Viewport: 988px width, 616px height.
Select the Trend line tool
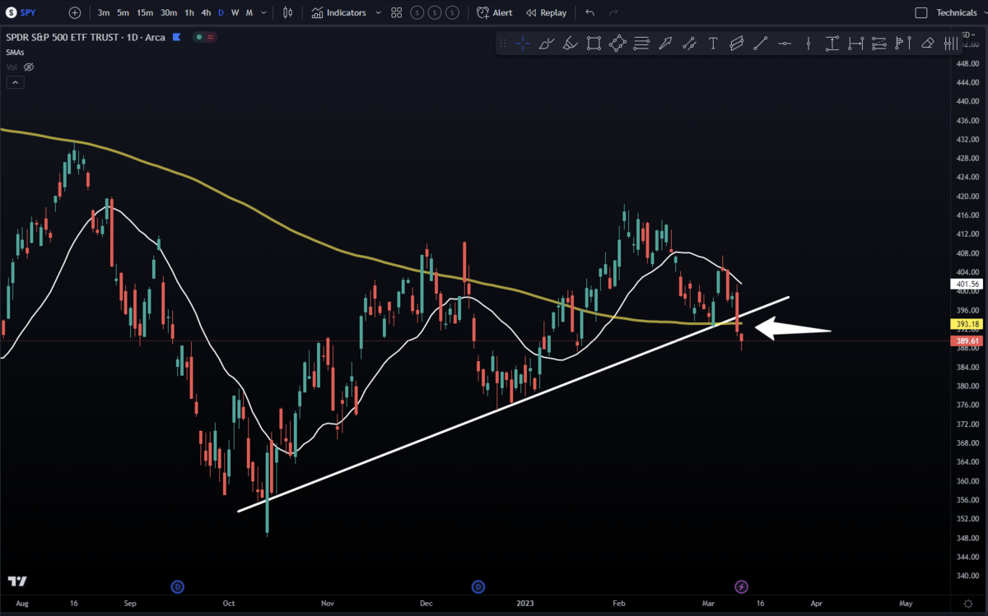pyautogui.click(x=761, y=44)
